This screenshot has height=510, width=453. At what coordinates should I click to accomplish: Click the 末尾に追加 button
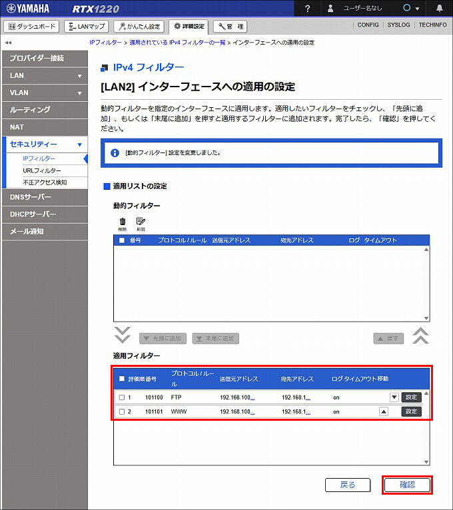[x=215, y=339]
